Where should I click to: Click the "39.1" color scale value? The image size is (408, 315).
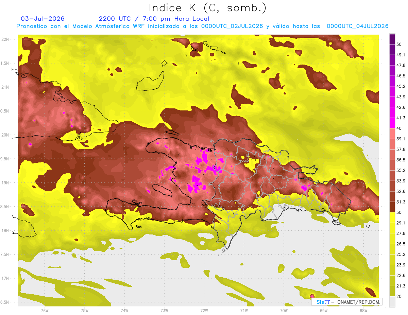pos(401,139)
